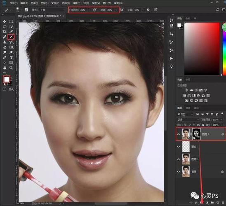
Task: Select the Crop tool
Action: point(5,32)
